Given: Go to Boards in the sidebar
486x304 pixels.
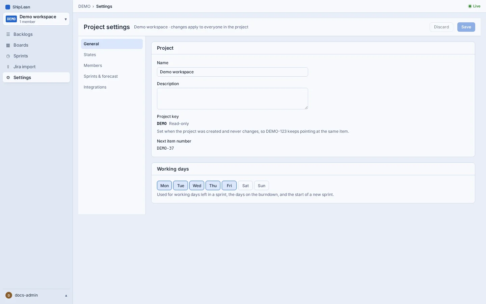Looking at the screenshot, I should click(36, 45).
